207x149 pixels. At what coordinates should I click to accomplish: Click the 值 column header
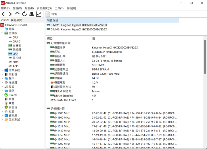pos(135,38)
